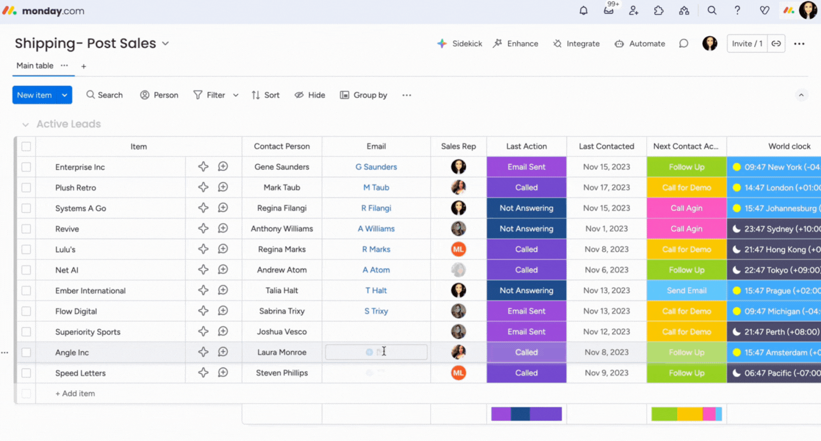The height and width of the screenshot is (441, 821).
Task: Collapse the Active Leads group
Action: (x=26, y=125)
